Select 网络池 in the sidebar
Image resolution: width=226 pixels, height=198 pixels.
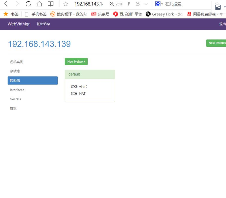(x=33, y=80)
